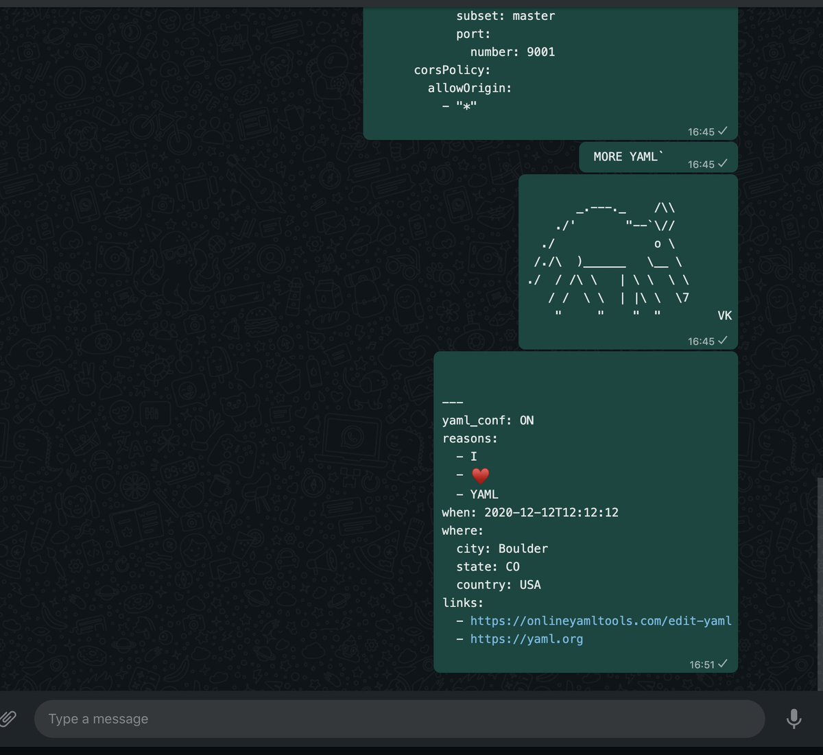Click the yaml_conf: ON line
This screenshot has height=755, width=823.
(488, 420)
